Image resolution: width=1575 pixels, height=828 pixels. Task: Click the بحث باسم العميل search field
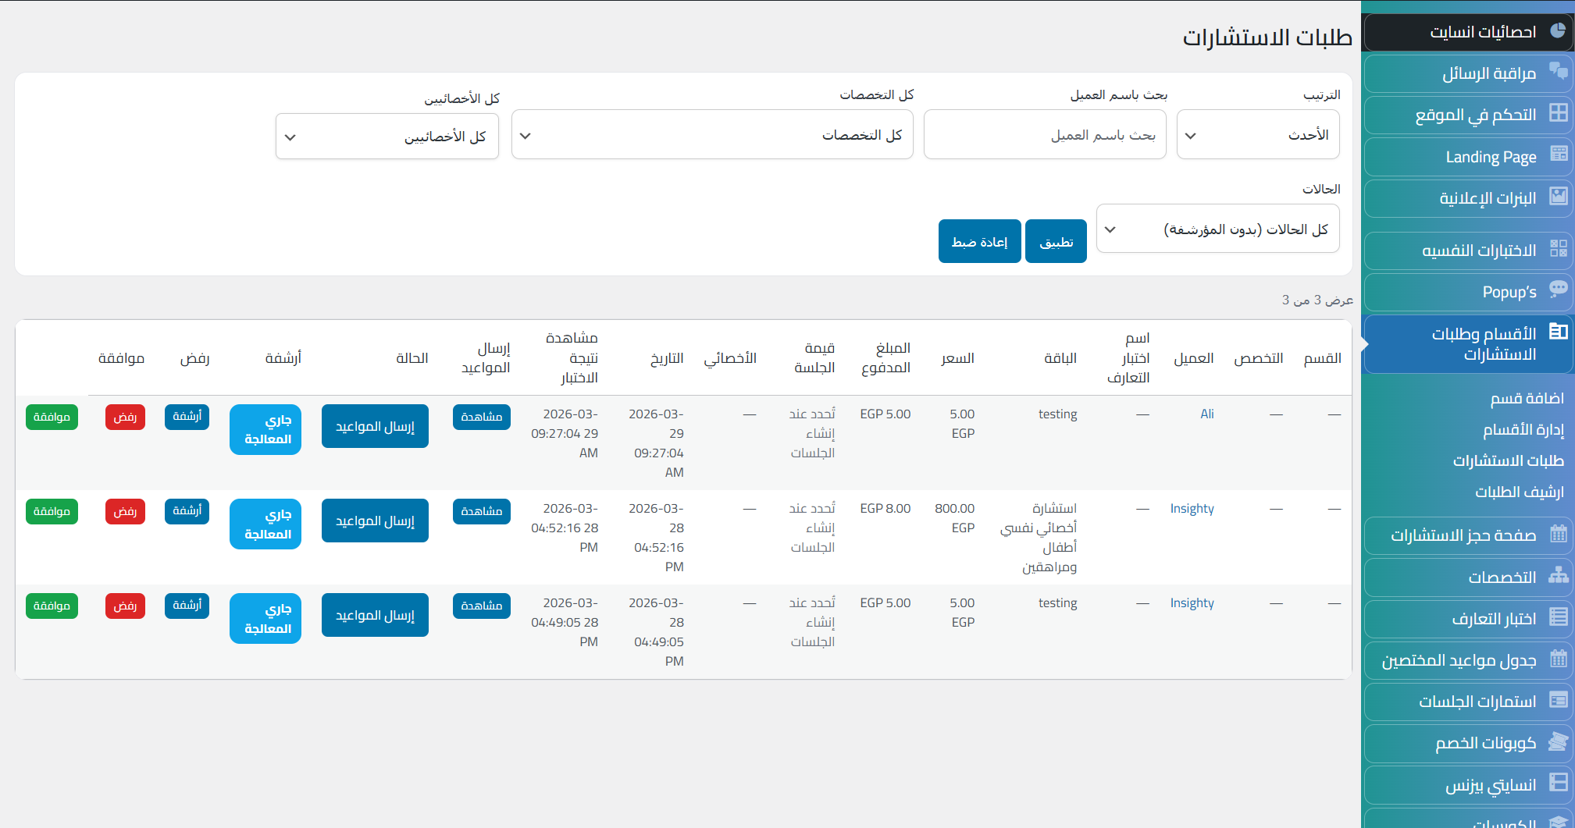pyautogui.click(x=1044, y=135)
